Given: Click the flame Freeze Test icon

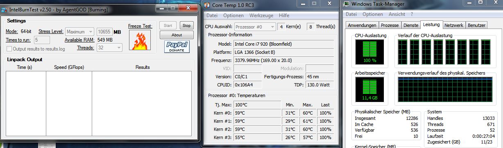Looking at the screenshot, I should (140, 40).
